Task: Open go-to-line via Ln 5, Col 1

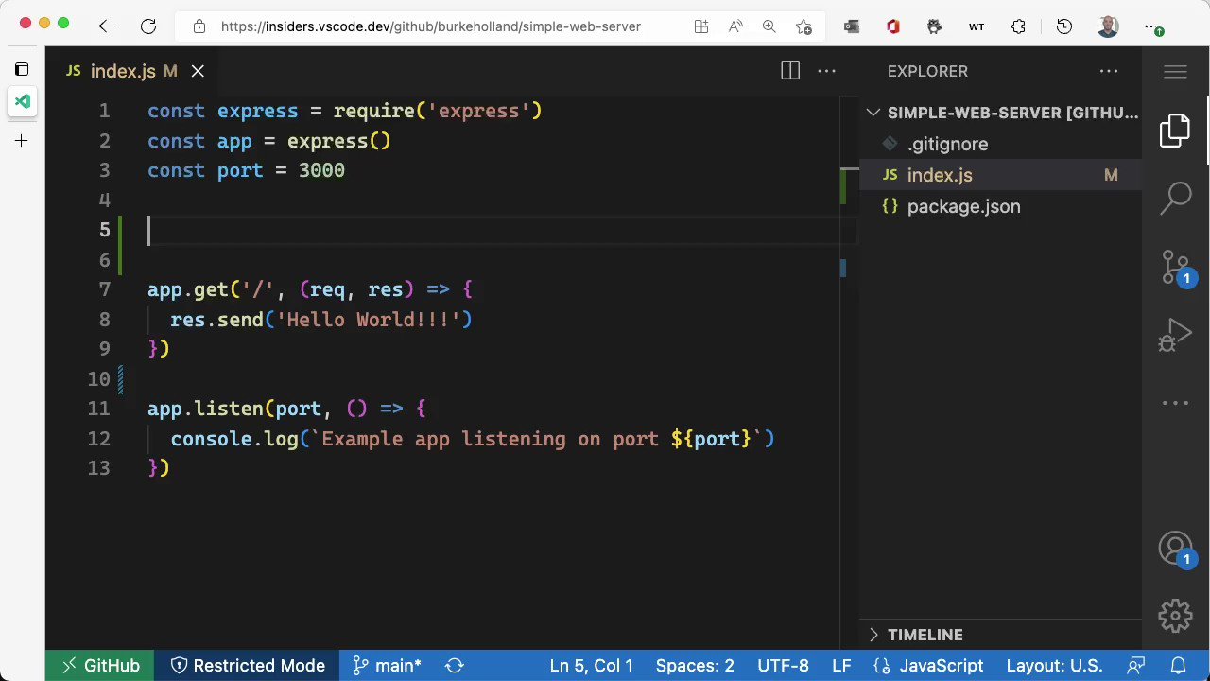Action: [x=591, y=665]
